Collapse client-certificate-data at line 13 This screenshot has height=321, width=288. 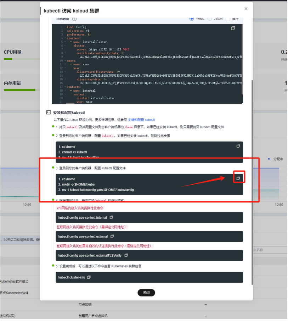tap(65, 72)
